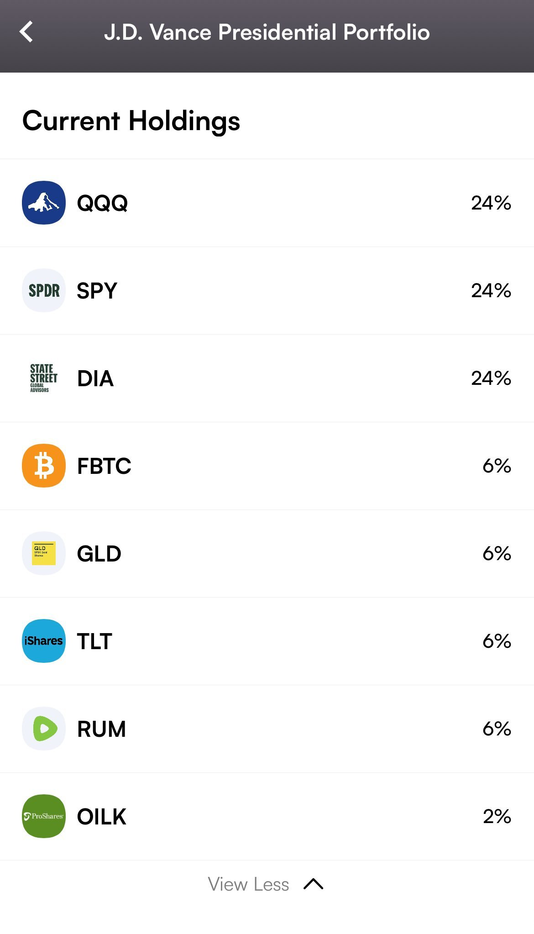Select the FBTC ticker label
This screenshot has width=534, height=934.
(104, 466)
